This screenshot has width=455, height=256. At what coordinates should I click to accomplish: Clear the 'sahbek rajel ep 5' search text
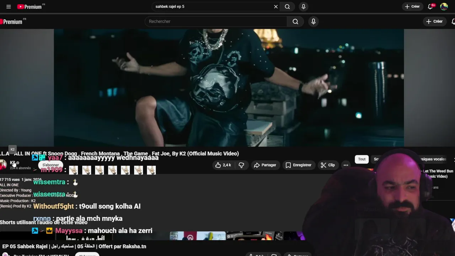click(x=275, y=6)
